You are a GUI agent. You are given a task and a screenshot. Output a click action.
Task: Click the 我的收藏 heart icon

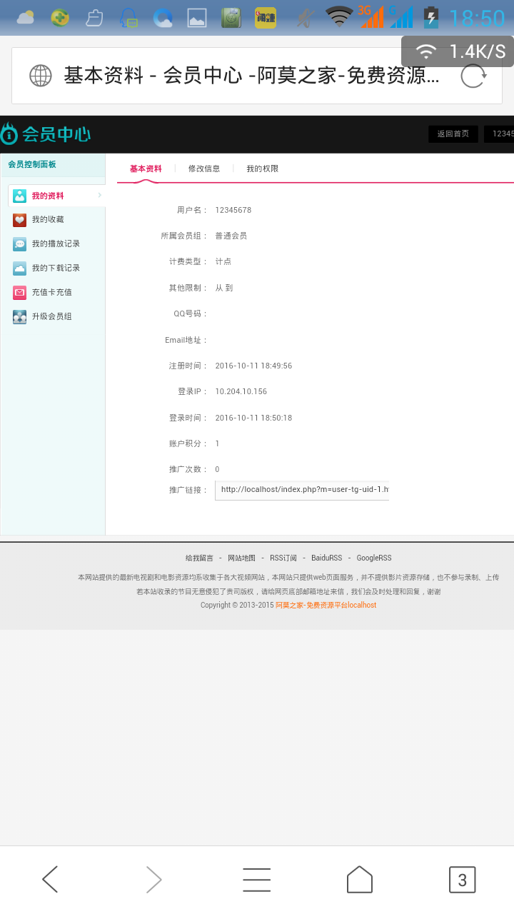click(x=19, y=220)
